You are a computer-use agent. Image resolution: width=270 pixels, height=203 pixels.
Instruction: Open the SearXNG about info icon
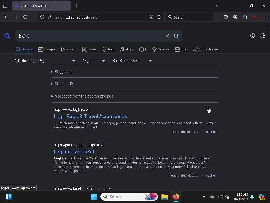tap(253, 36)
